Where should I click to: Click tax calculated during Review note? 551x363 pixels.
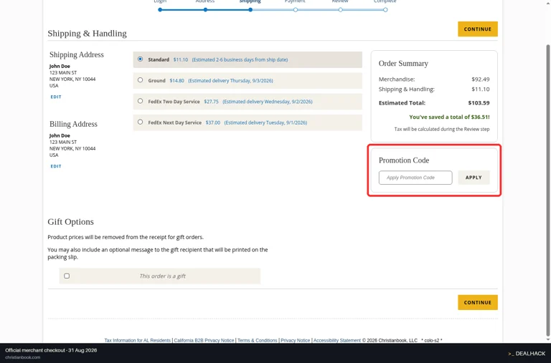coord(442,129)
